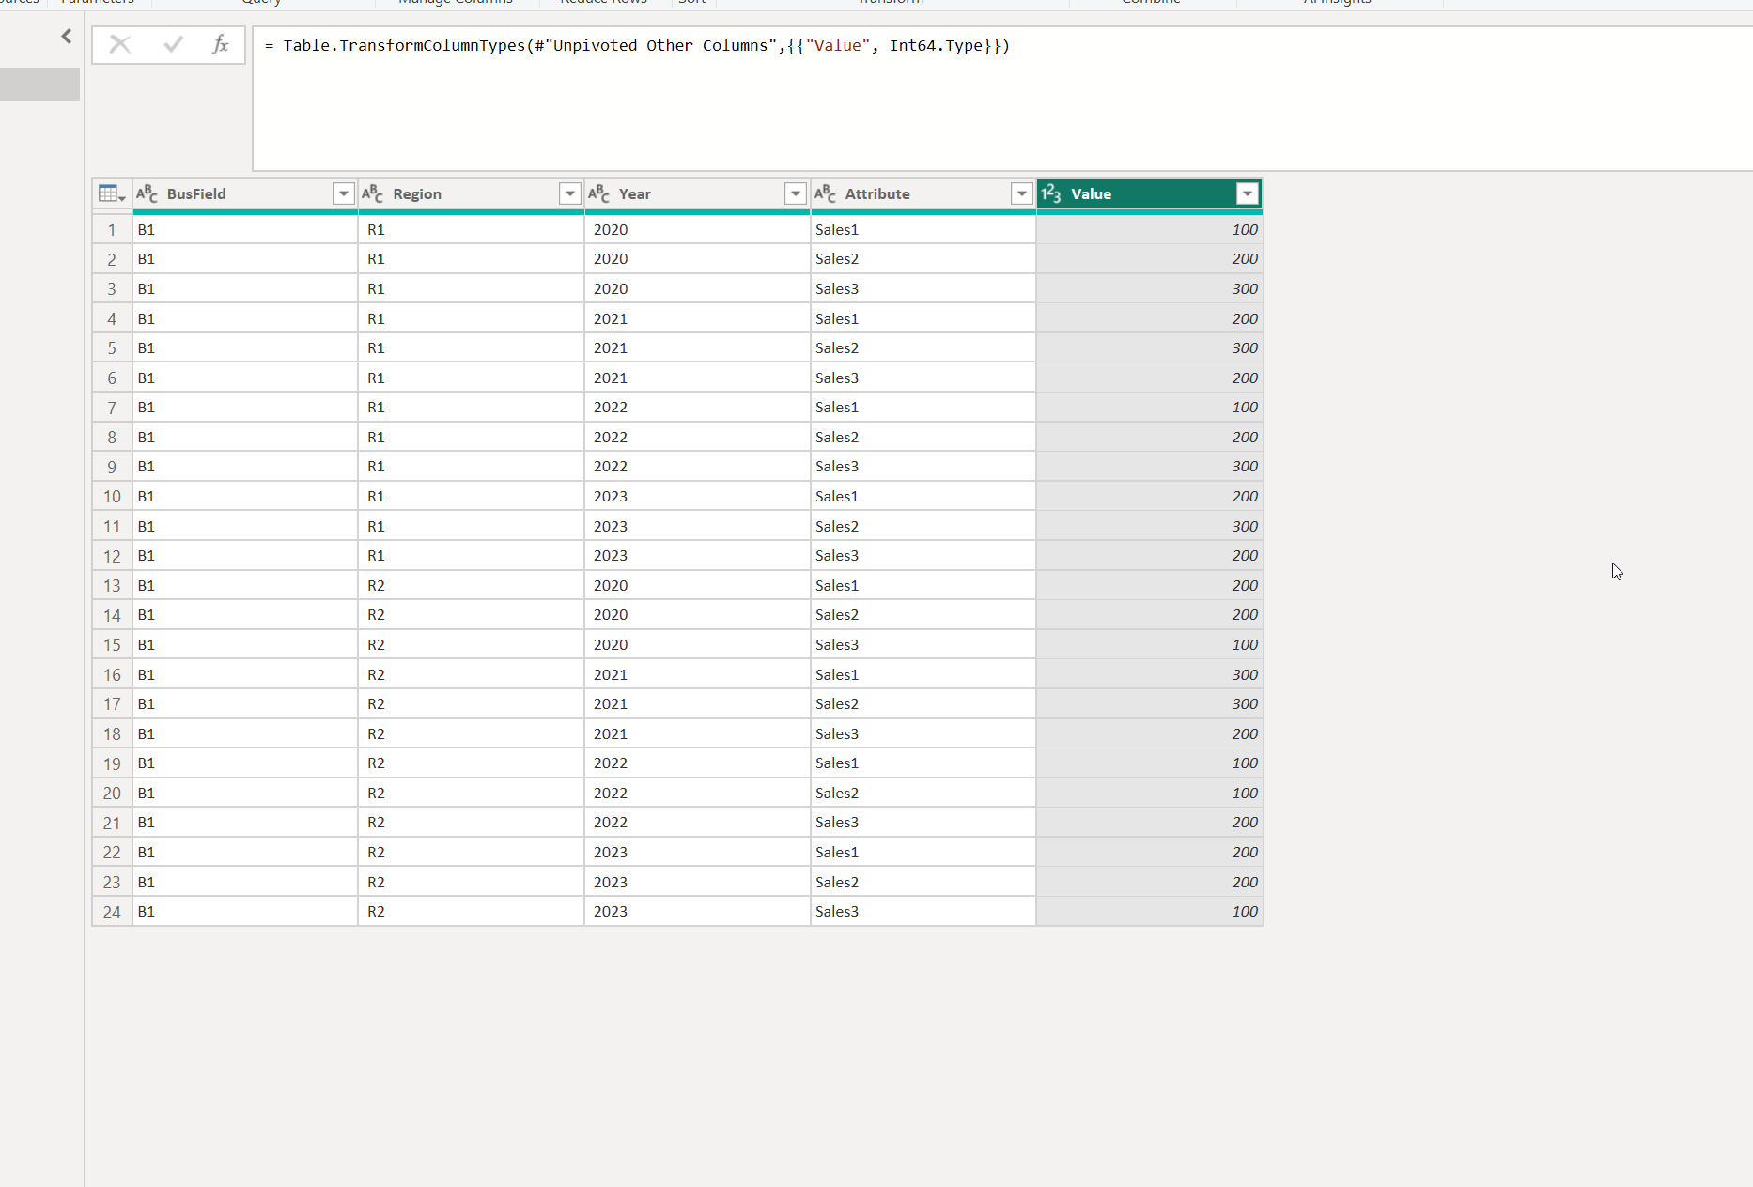1753x1187 pixels.
Task: Open the table options icon in grid corner
Action: click(112, 193)
